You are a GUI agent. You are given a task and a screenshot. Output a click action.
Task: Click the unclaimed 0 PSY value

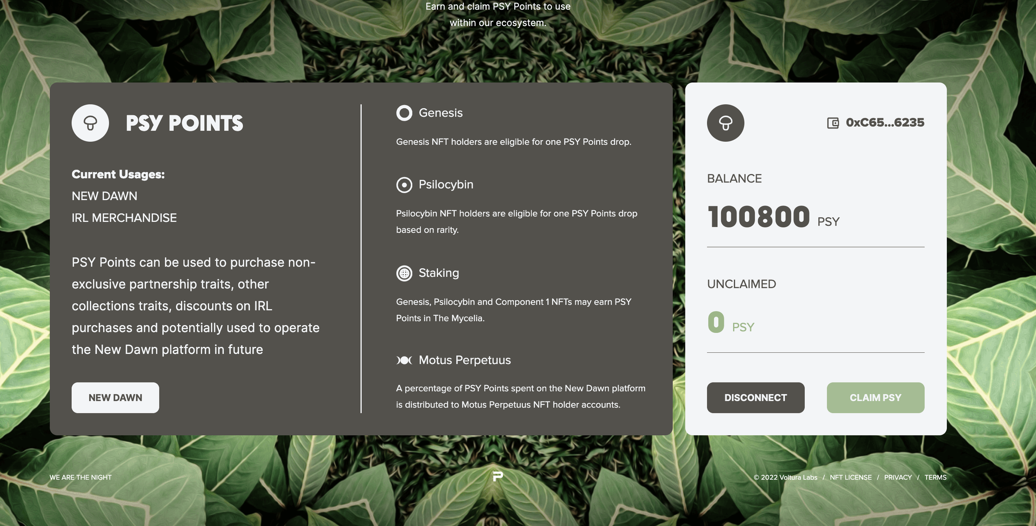(x=731, y=322)
